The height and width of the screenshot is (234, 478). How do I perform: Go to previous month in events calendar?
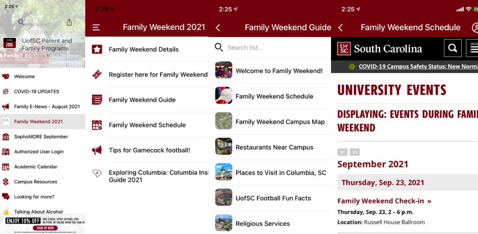[342, 152]
